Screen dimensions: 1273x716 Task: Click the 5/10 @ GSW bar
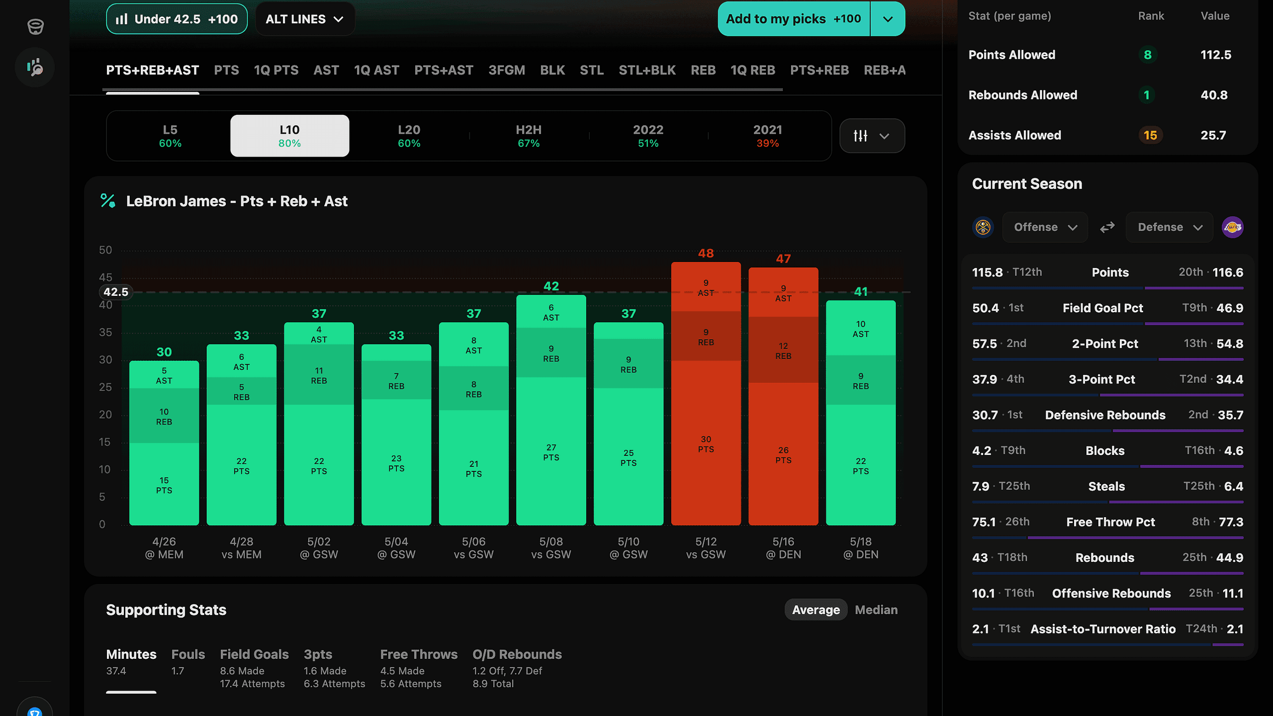click(629, 424)
